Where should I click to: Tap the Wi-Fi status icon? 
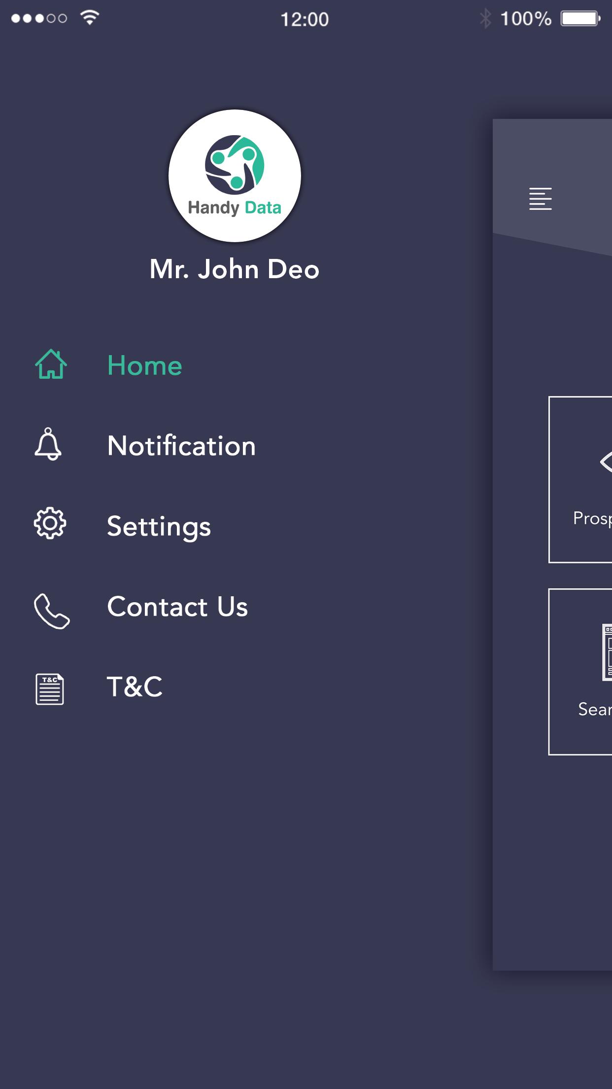90,18
